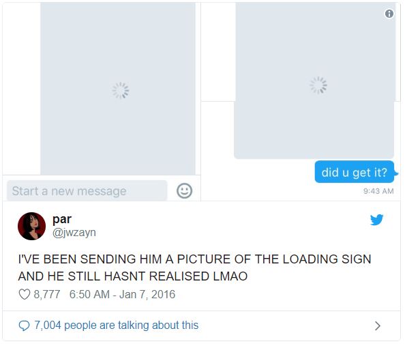Click the Twitter bird logo
Image resolution: width=405 pixels, height=346 pixels.
377,220
